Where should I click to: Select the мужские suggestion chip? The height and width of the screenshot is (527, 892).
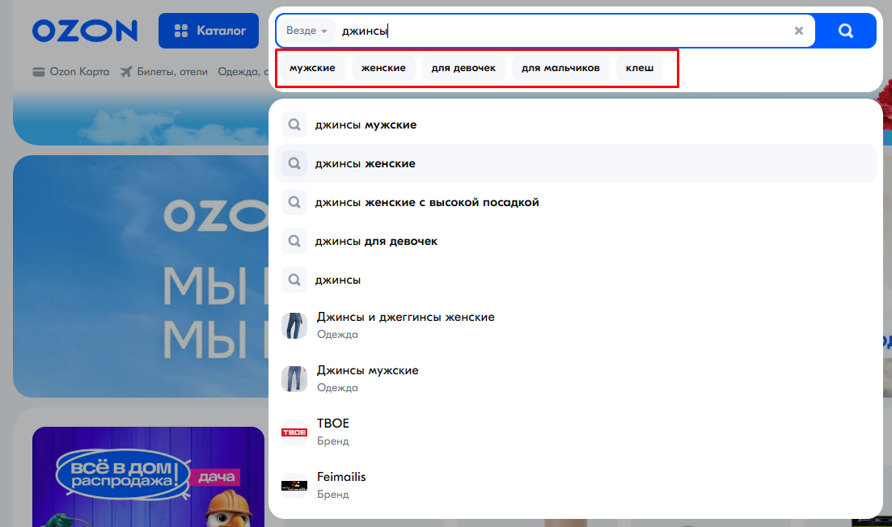(312, 68)
